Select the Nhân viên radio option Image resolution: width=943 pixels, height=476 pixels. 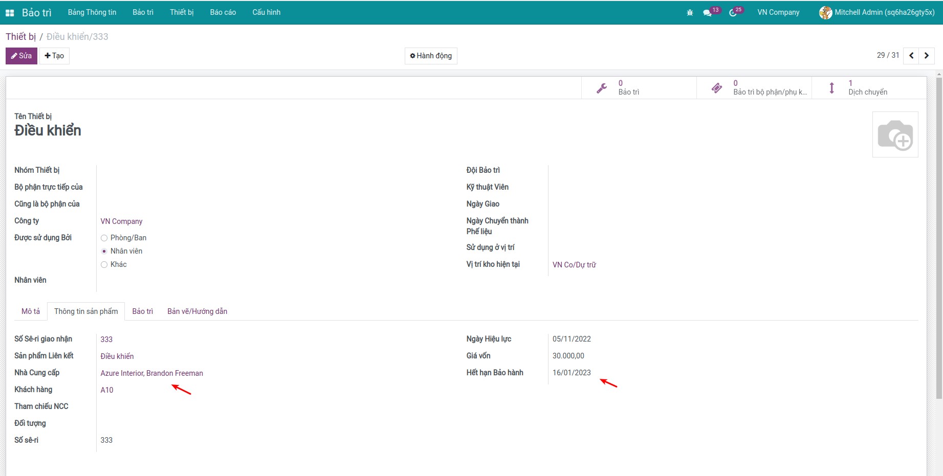pyautogui.click(x=104, y=251)
